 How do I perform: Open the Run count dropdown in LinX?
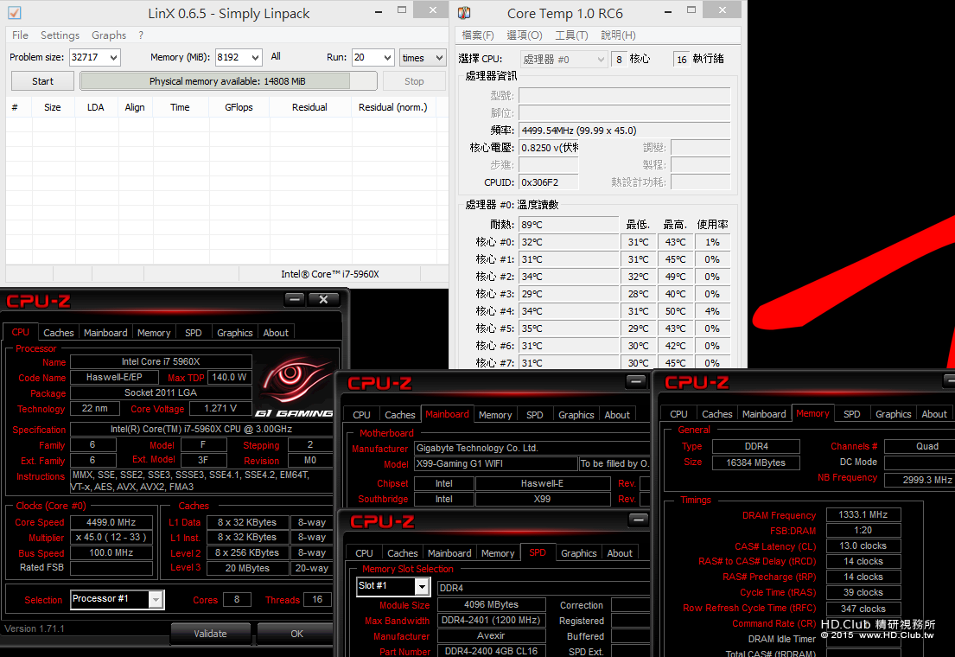tap(388, 57)
